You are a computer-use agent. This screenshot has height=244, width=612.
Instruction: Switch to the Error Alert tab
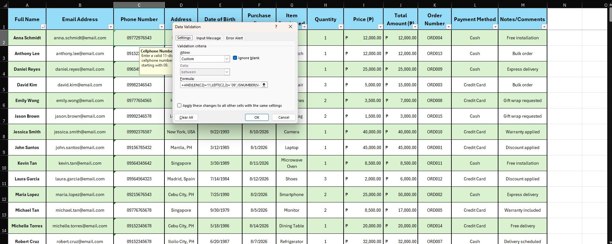point(234,38)
